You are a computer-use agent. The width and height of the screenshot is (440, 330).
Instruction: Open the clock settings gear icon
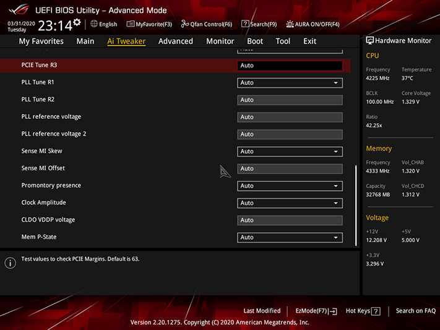(x=77, y=22)
